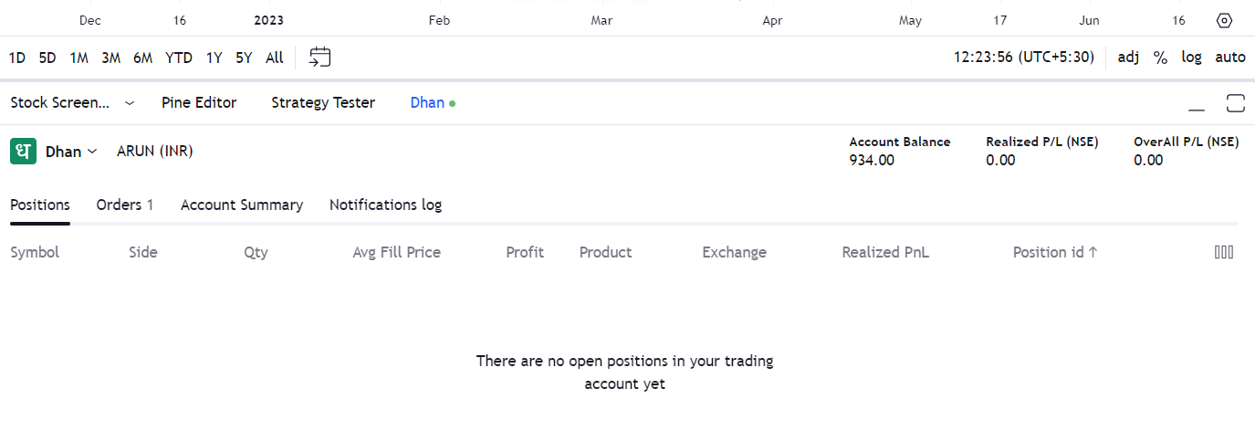This screenshot has height=431, width=1255.
Task: Sort by the Position id column
Action: coord(1054,253)
